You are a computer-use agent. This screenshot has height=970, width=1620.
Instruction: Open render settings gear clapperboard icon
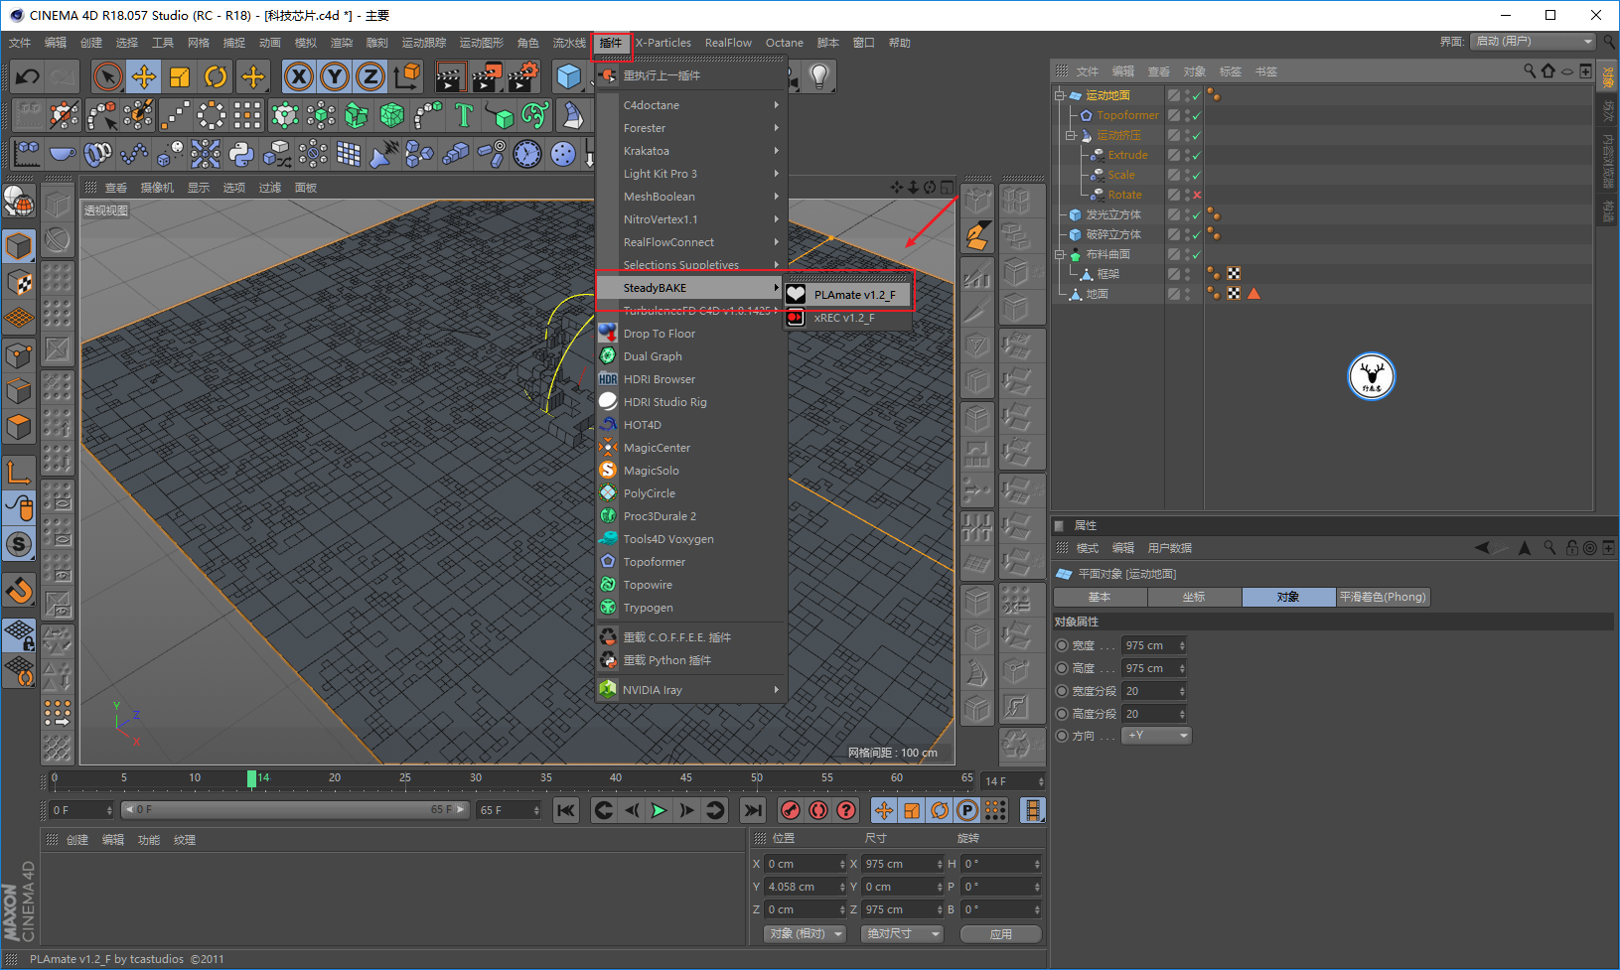click(x=522, y=76)
